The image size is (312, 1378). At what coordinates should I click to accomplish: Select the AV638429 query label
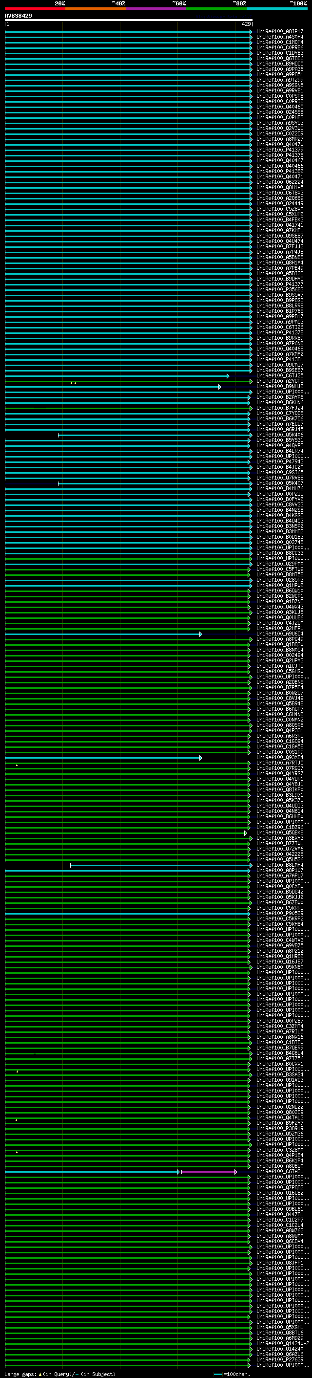[18, 16]
